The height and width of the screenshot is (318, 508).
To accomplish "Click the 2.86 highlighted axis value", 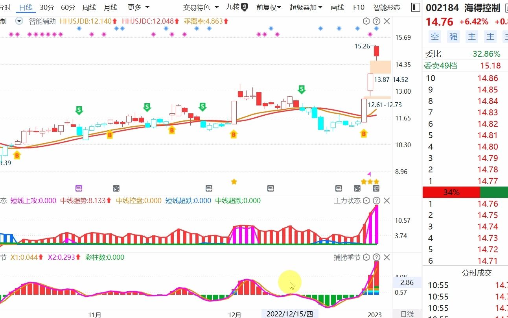I will [x=407, y=282].
